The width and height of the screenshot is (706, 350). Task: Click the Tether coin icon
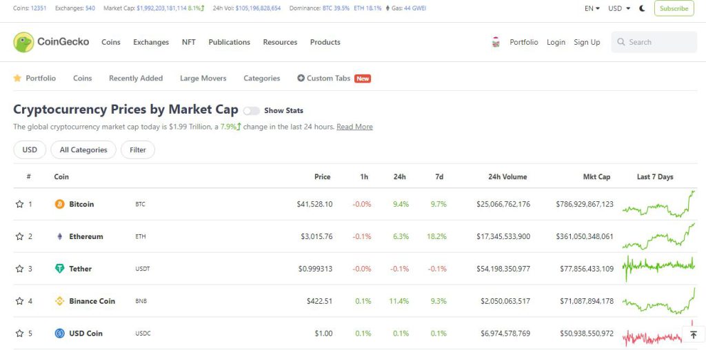pos(59,269)
